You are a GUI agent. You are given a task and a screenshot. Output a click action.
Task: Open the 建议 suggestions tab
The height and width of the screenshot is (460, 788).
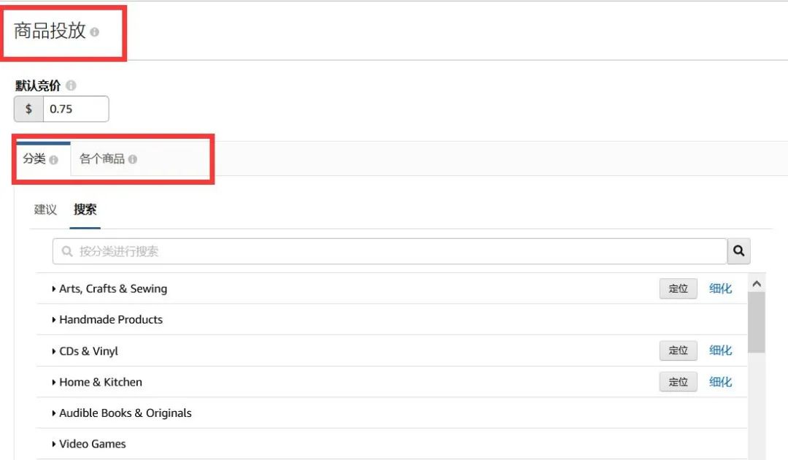[45, 210]
